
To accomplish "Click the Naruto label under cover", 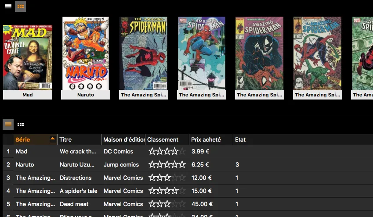I will (x=86, y=95).
